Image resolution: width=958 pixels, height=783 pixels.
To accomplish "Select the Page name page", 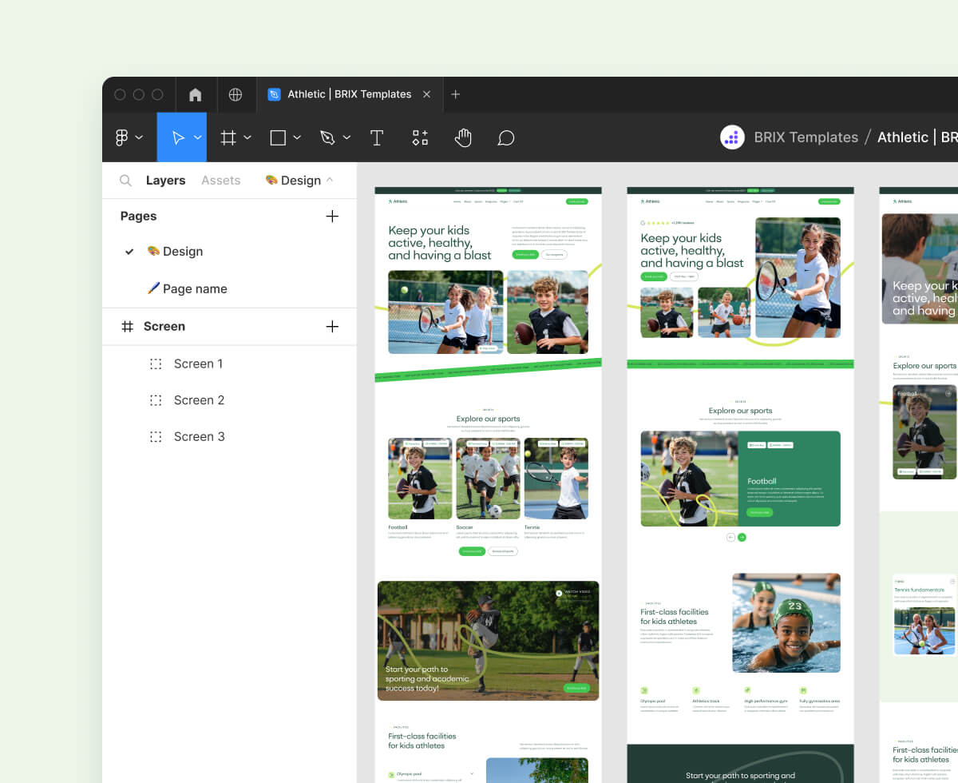I will click(195, 288).
